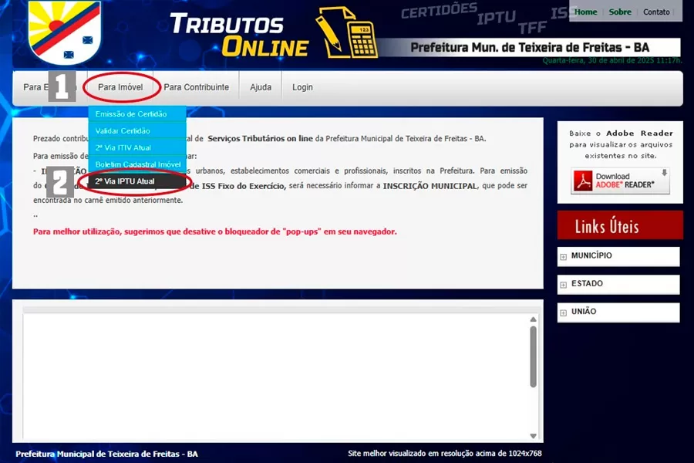Open the Ajuda menu
Viewport: 694px width, 463px height.
click(261, 87)
